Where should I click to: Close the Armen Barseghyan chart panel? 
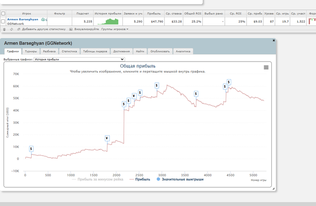pos(274,40)
